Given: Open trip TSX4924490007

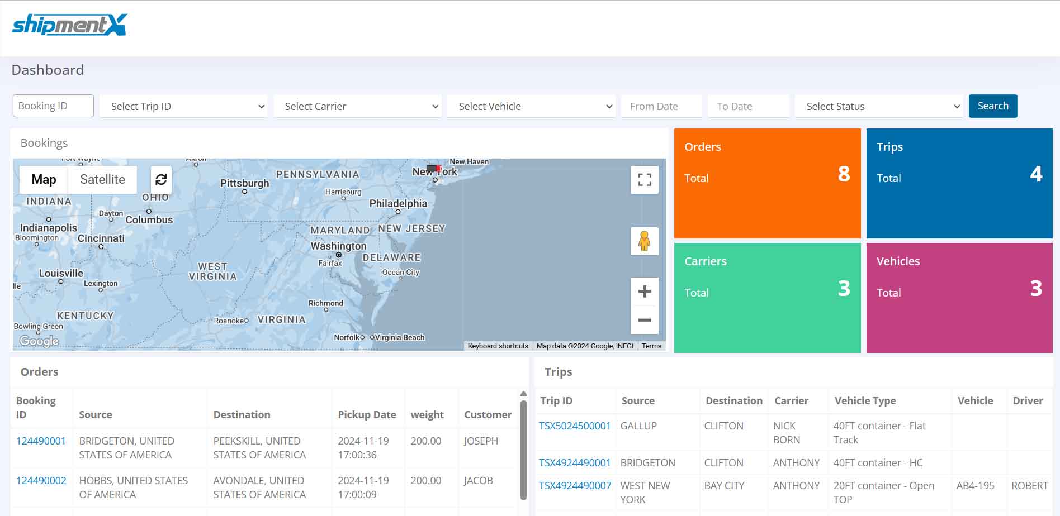Looking at the screenshot, I should 575,485.
